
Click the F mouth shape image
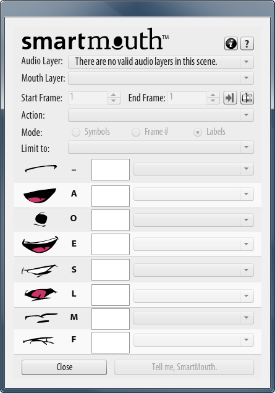pos(38,340)
